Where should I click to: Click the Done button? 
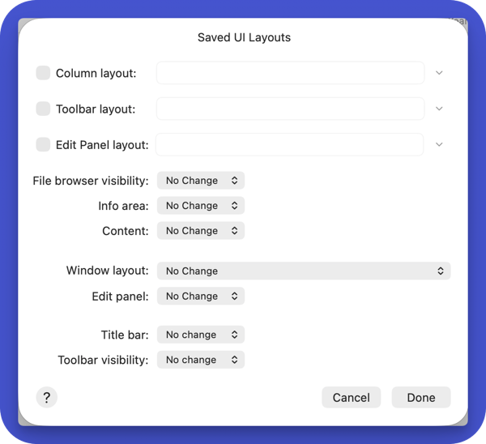click(x=421, y=397)
